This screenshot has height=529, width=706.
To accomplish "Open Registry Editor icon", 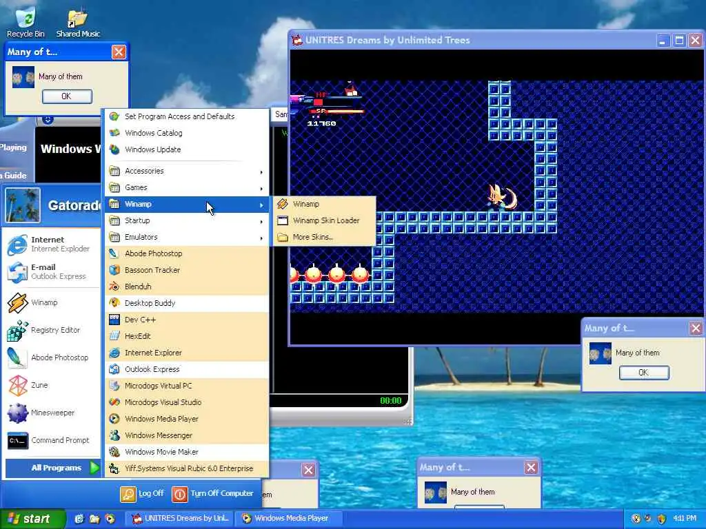I will 17,330.
